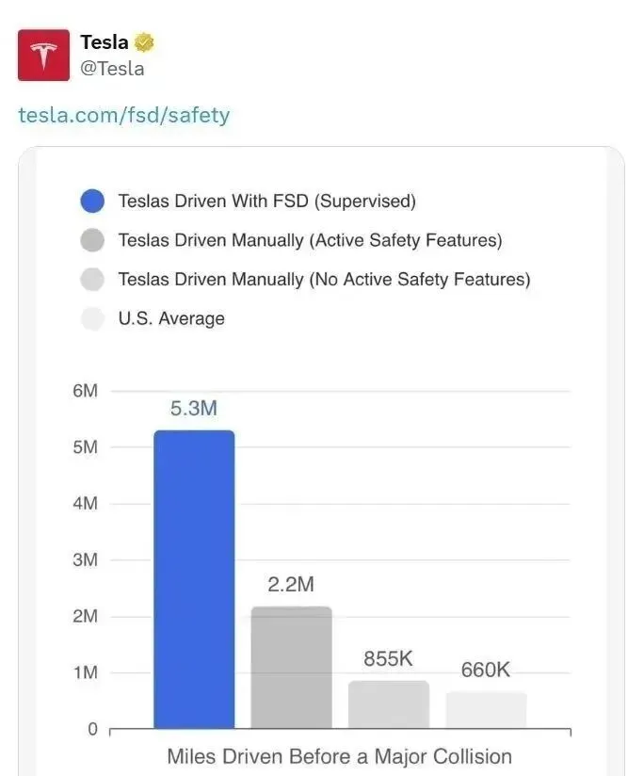Select the 'Teslas Driven Manually (No Active Safety Features)' label
The width and height of the screenshot is (644, 776).
coord(324,280)
